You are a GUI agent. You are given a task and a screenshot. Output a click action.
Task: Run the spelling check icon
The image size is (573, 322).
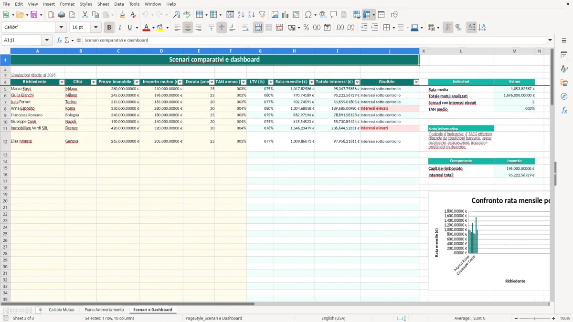pos(187,15)
